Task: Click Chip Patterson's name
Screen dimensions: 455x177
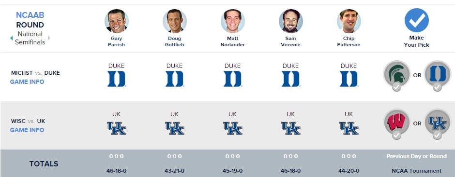Action: pyautogui.click(x=349, y=41)
